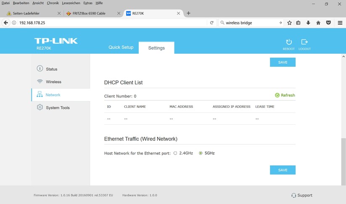Click the Support headset link
This screenshot has height=204, width=346.
pos(302,195)
